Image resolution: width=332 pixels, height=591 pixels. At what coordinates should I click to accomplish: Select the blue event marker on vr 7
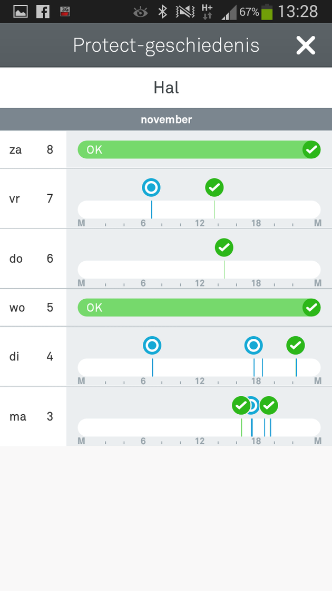pyautogui.click(x=151, y=187)
